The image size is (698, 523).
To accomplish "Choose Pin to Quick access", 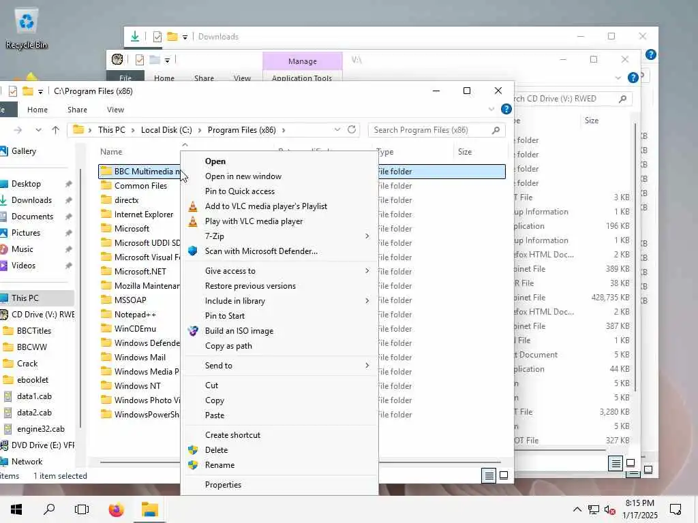I will (x=279, y=191).
